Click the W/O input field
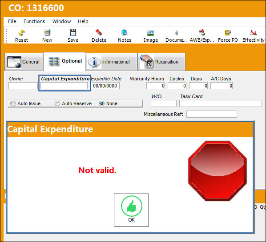This screenshot has width=266, height=242. point(164,103)
